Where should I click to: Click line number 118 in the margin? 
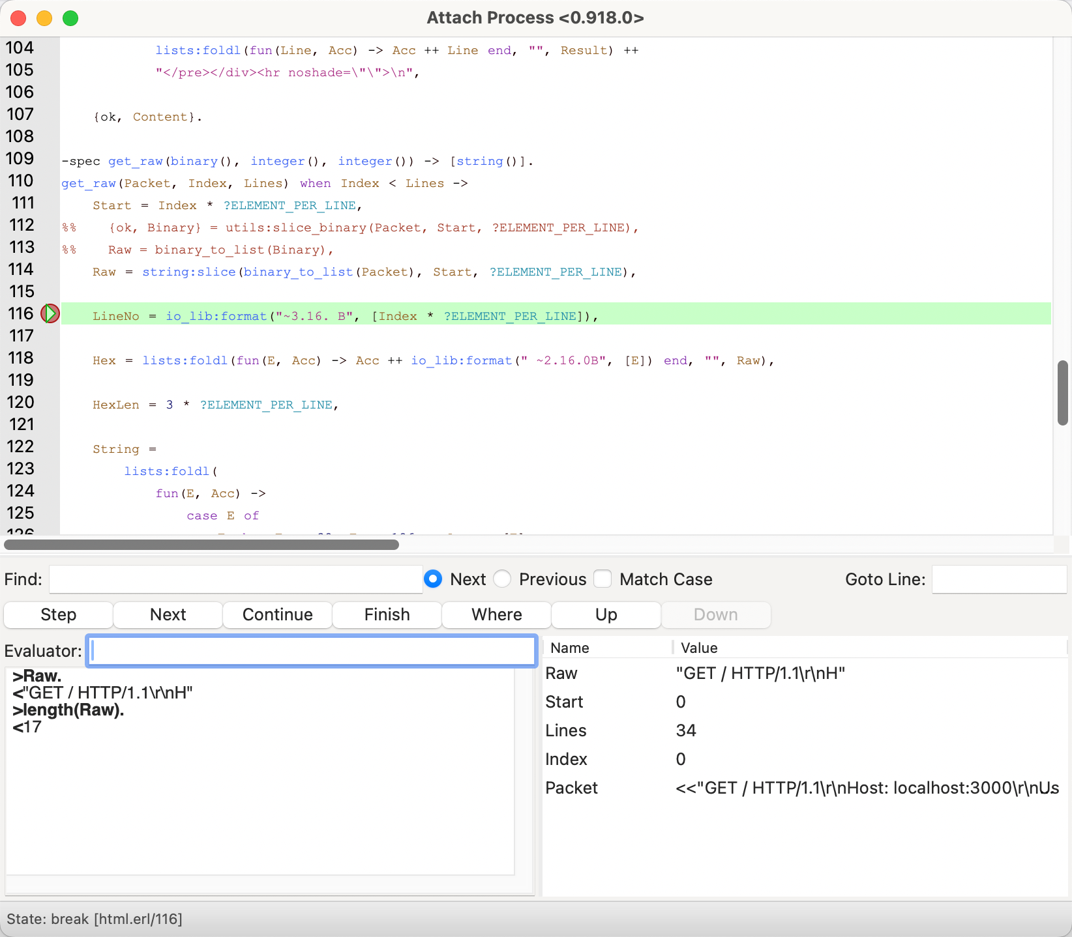tap(21, 358)
